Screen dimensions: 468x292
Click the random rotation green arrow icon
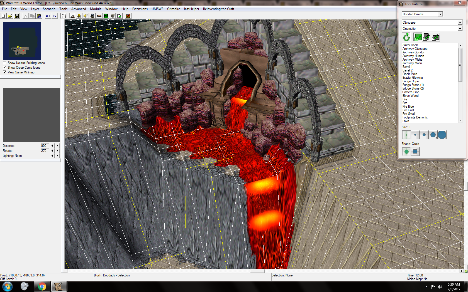tap(406, 37)
